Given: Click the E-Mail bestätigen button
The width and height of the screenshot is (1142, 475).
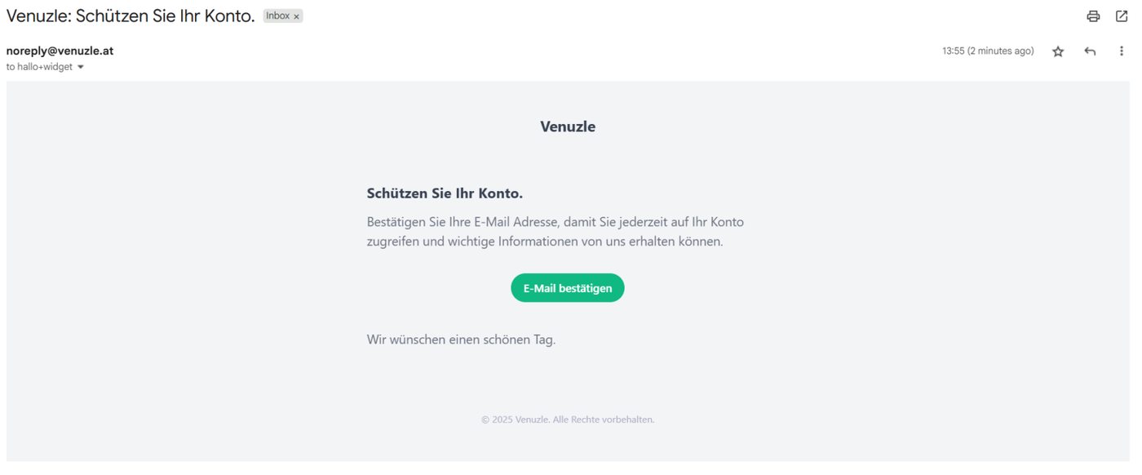Looking at the screenshot, I should point(568,288).
